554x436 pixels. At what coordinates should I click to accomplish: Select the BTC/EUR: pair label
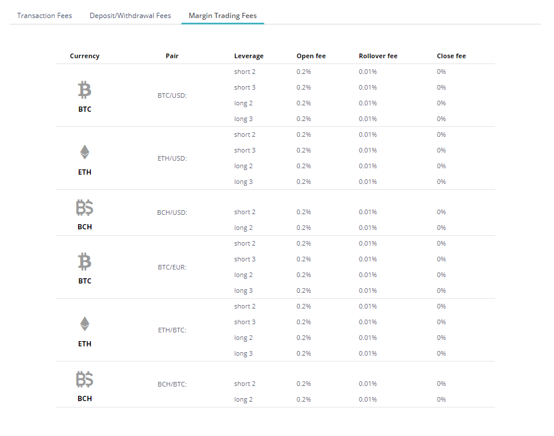point(172,267)
